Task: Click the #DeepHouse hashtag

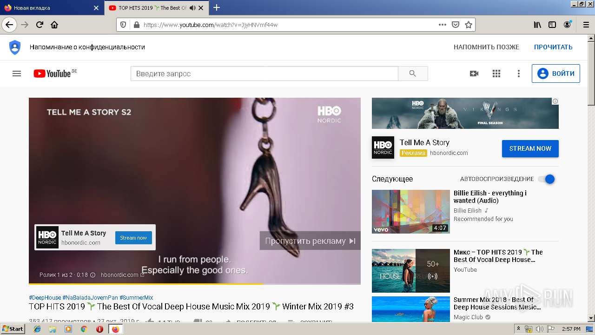Action: (45, 298)
